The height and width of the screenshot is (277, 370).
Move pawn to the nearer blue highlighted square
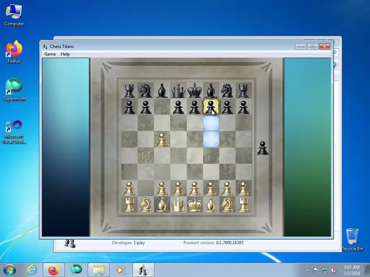point(211,123)
